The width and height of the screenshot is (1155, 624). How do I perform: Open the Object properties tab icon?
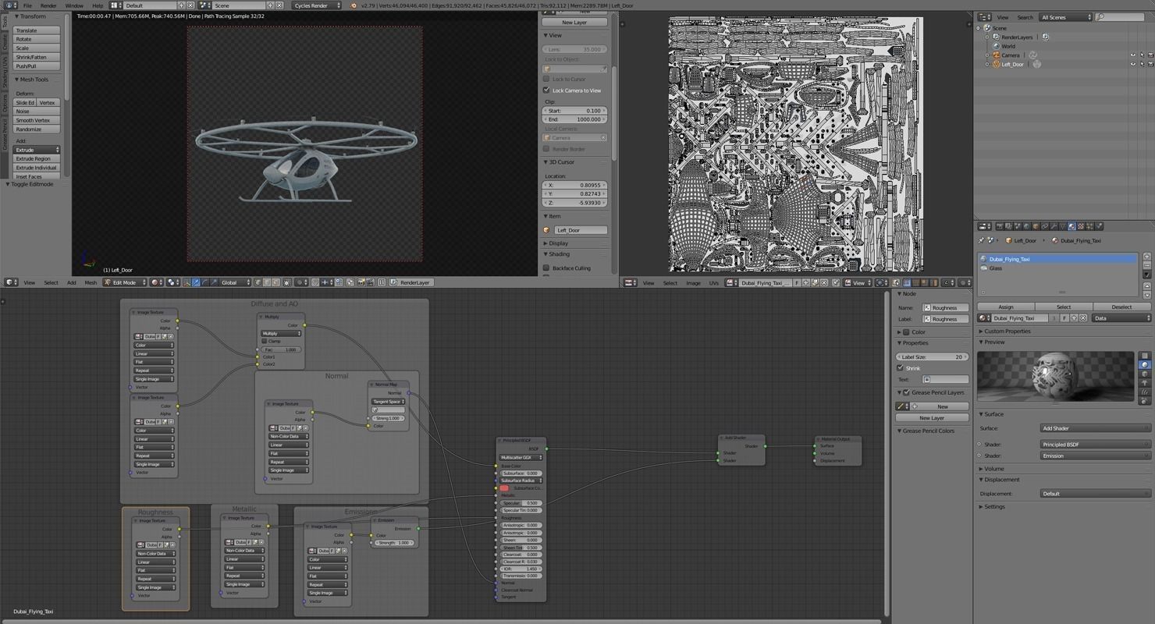pyautogui.click(x=1036, y=226)
